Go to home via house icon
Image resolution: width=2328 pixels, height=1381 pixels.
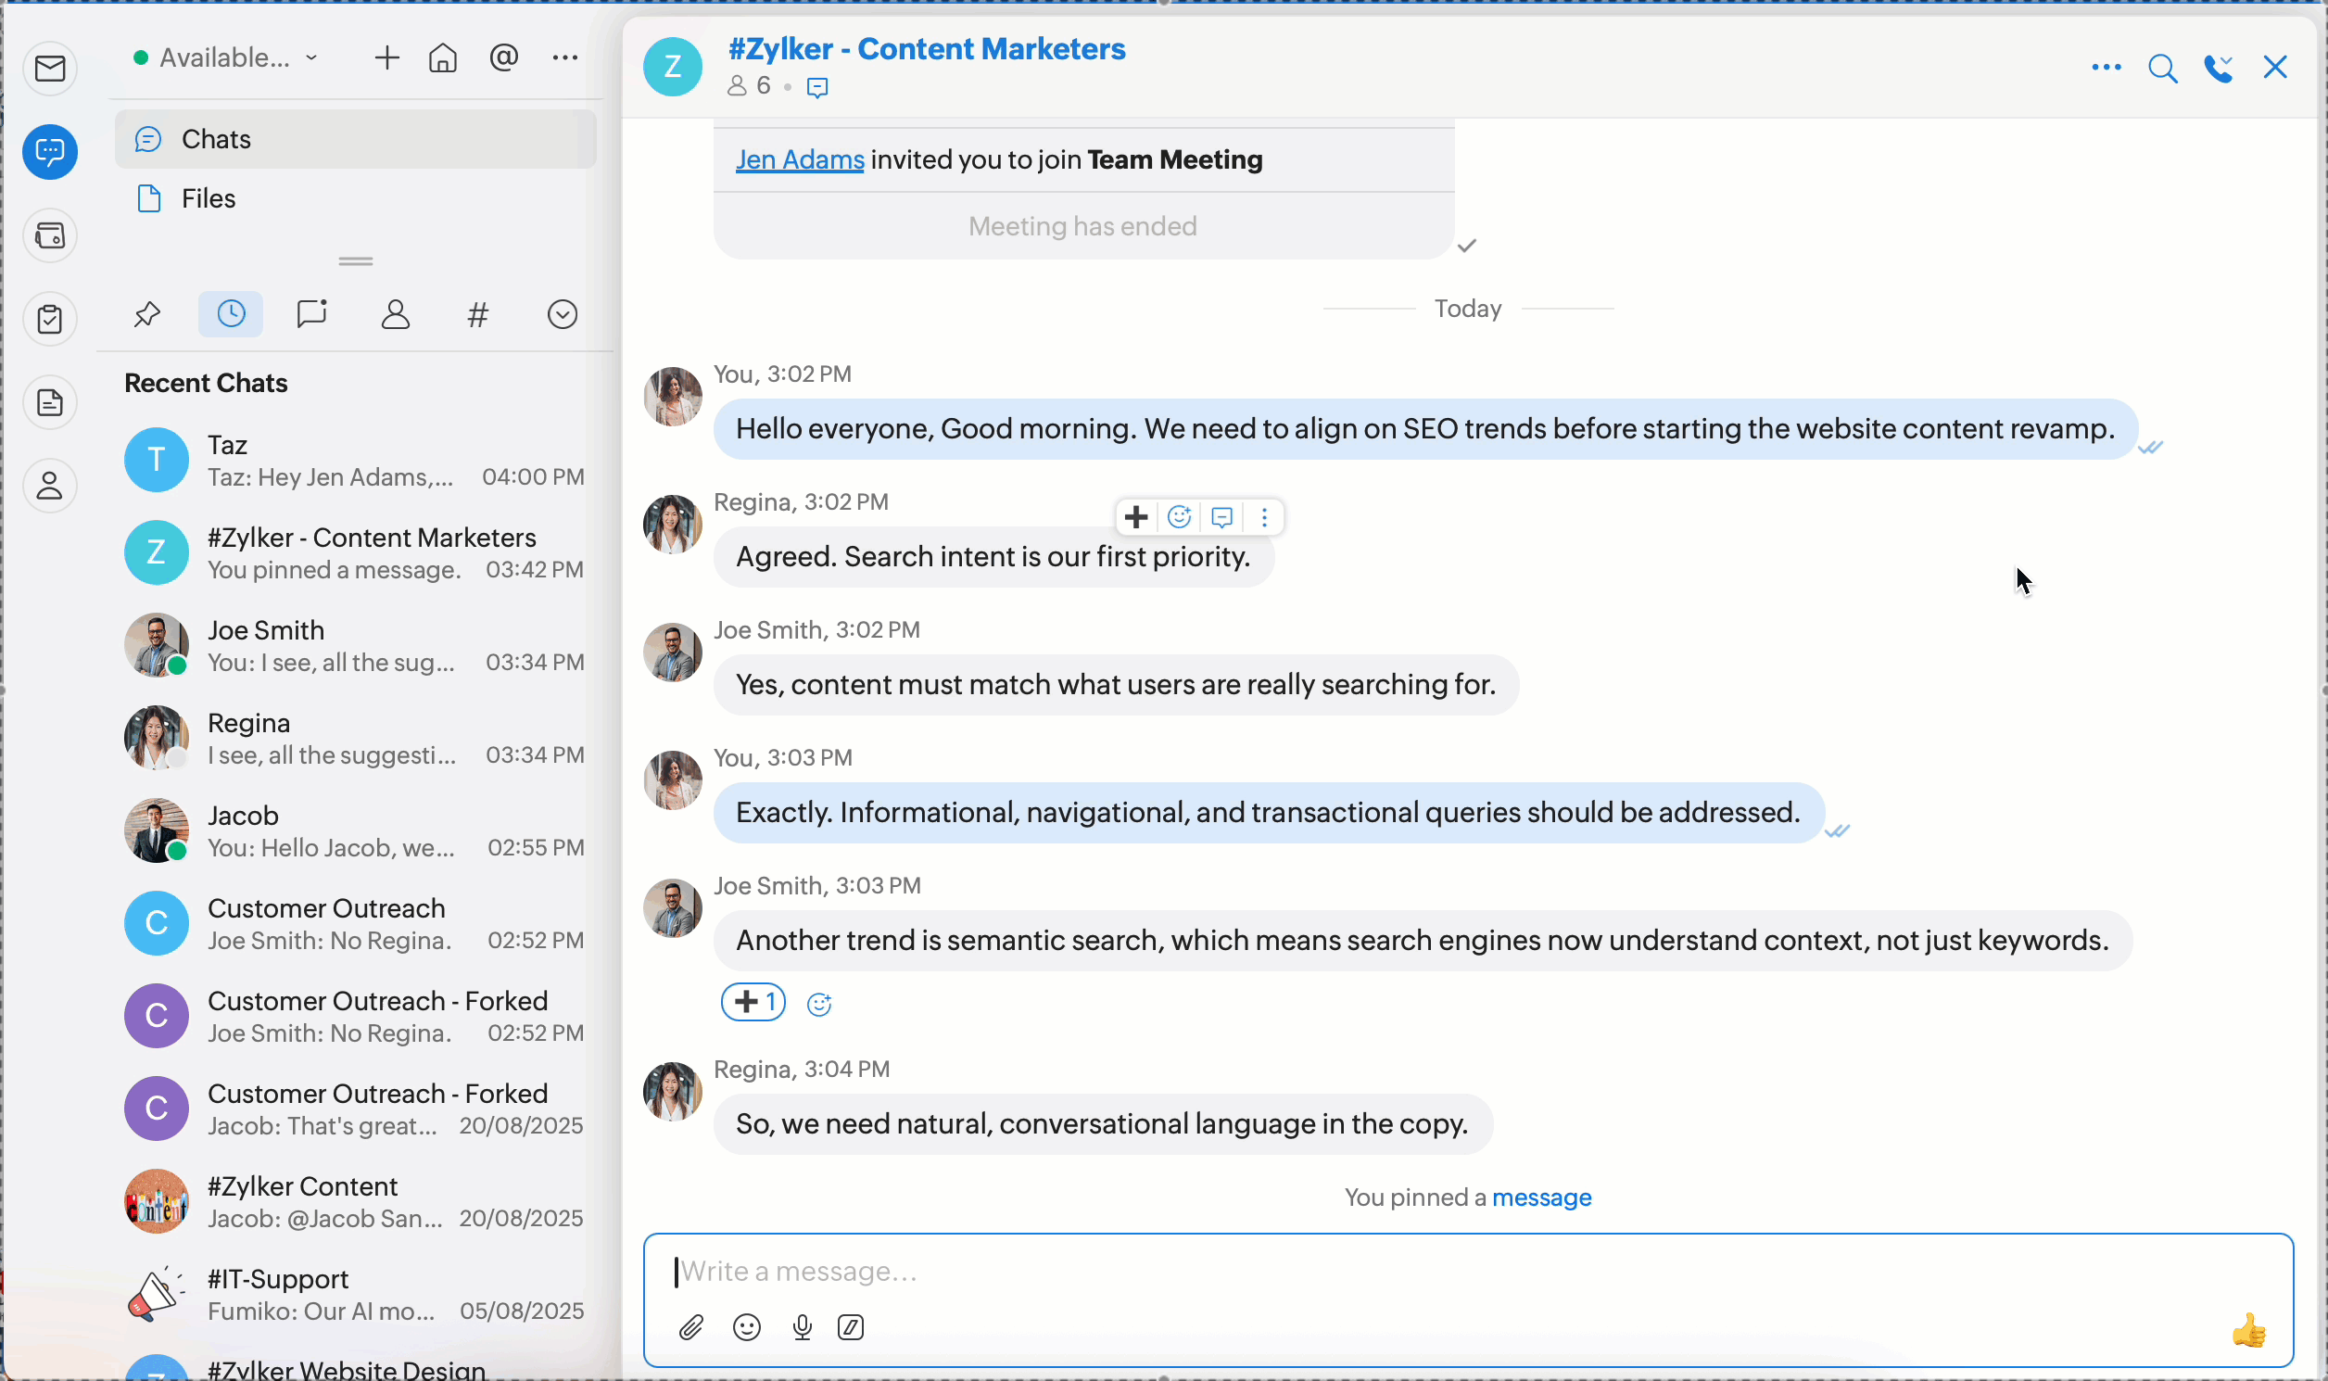pyautogui.click(x=443, y=57)
